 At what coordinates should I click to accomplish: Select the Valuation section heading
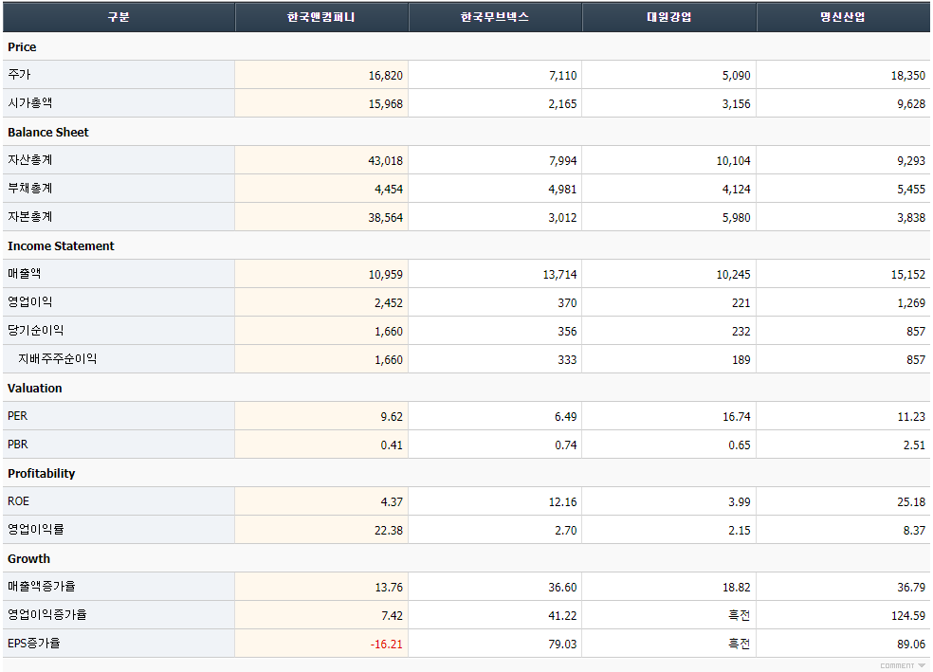point(34,388)
